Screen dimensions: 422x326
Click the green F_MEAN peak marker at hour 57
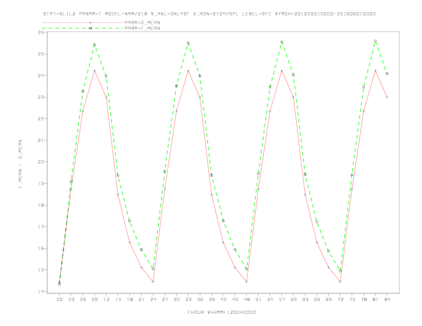pyautogui.click(x=282, y=42)
